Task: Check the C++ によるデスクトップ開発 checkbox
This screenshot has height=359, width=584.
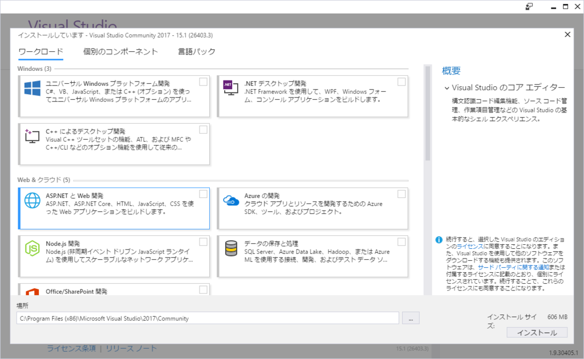Action: point(203,130)
